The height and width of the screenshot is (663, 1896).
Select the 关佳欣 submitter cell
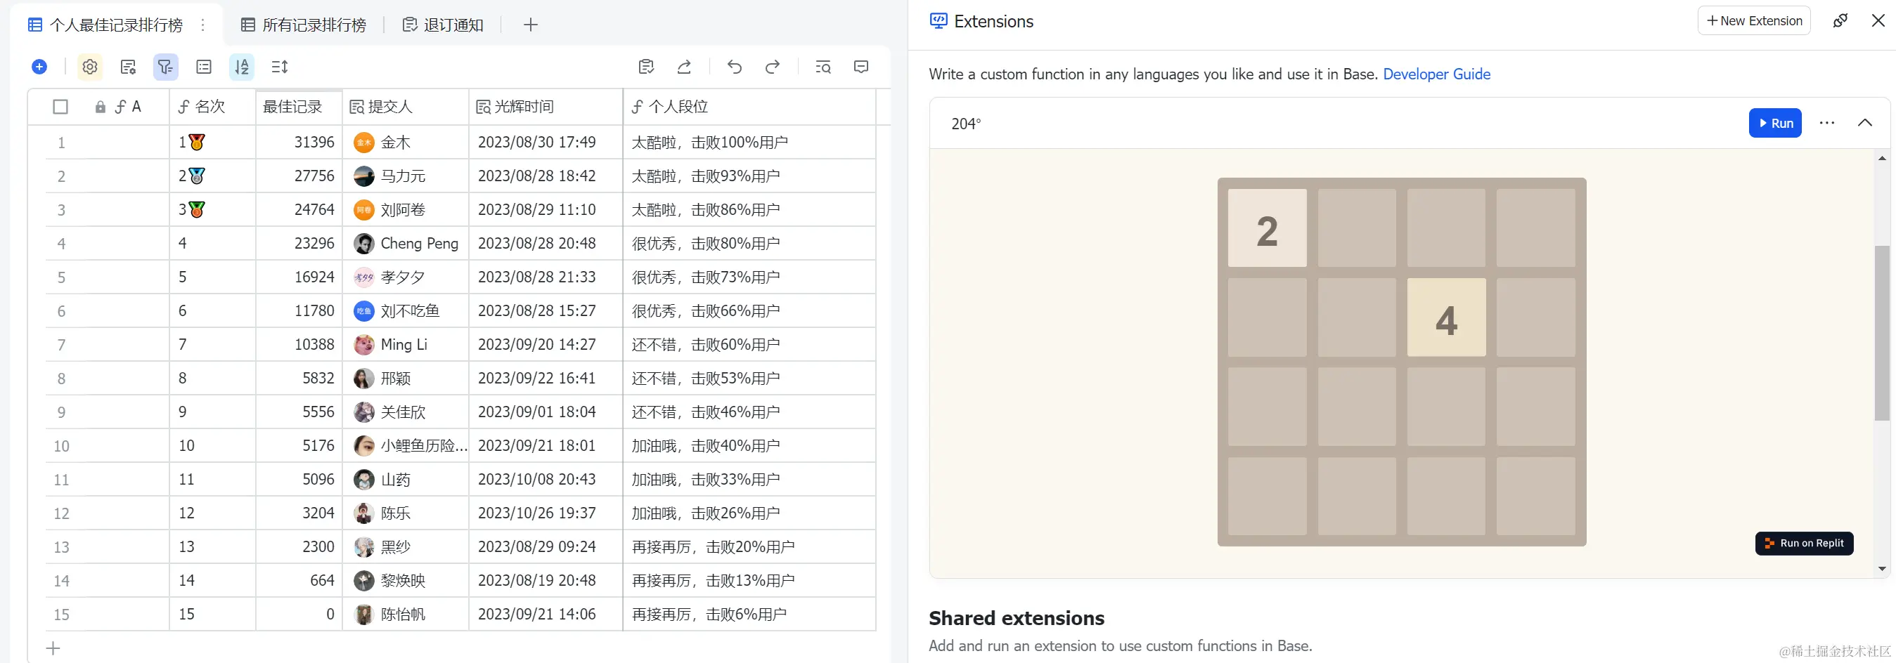406,412
